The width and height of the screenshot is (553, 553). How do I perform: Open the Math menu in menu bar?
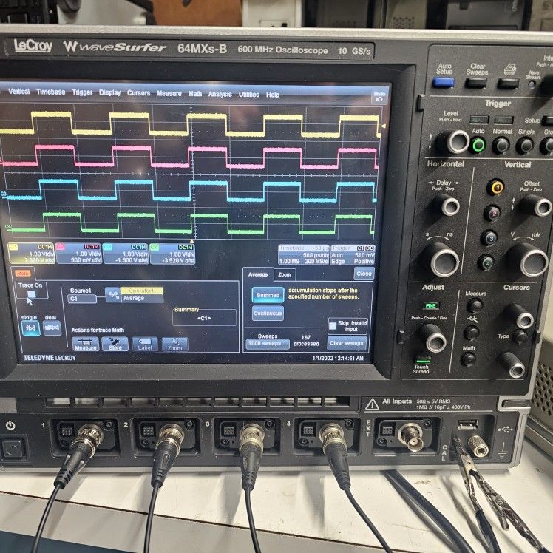[x=195, y=94]
